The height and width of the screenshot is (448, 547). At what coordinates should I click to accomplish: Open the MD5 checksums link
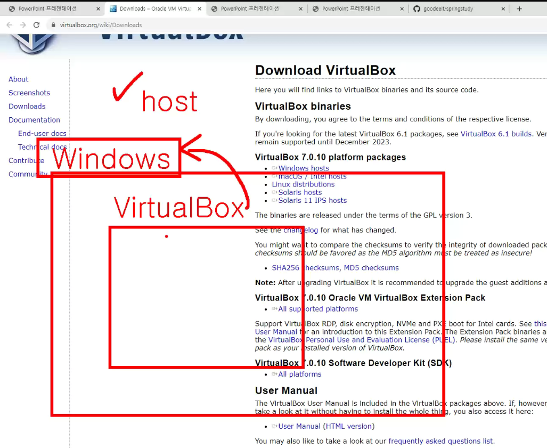click(371, 267)
